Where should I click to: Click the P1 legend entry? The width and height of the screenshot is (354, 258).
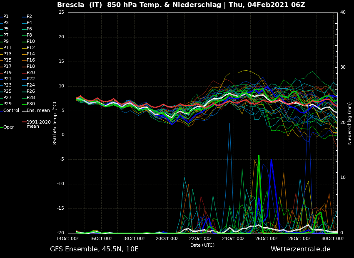pyautogui.click(x=6, y=17)
